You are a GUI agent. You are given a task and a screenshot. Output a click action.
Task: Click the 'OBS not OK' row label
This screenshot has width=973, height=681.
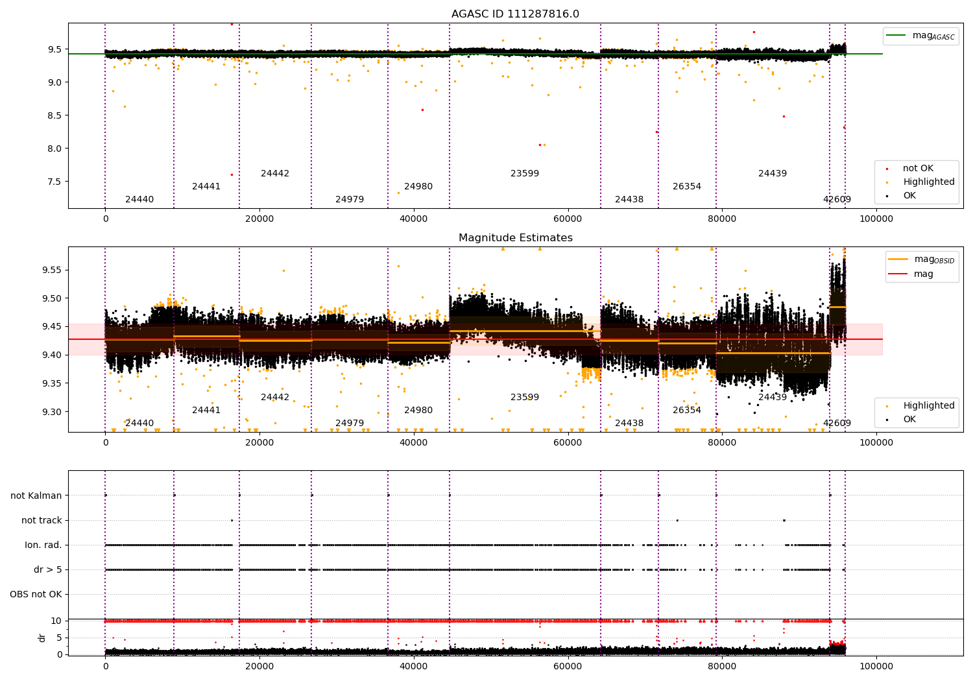tap(36, 595)
